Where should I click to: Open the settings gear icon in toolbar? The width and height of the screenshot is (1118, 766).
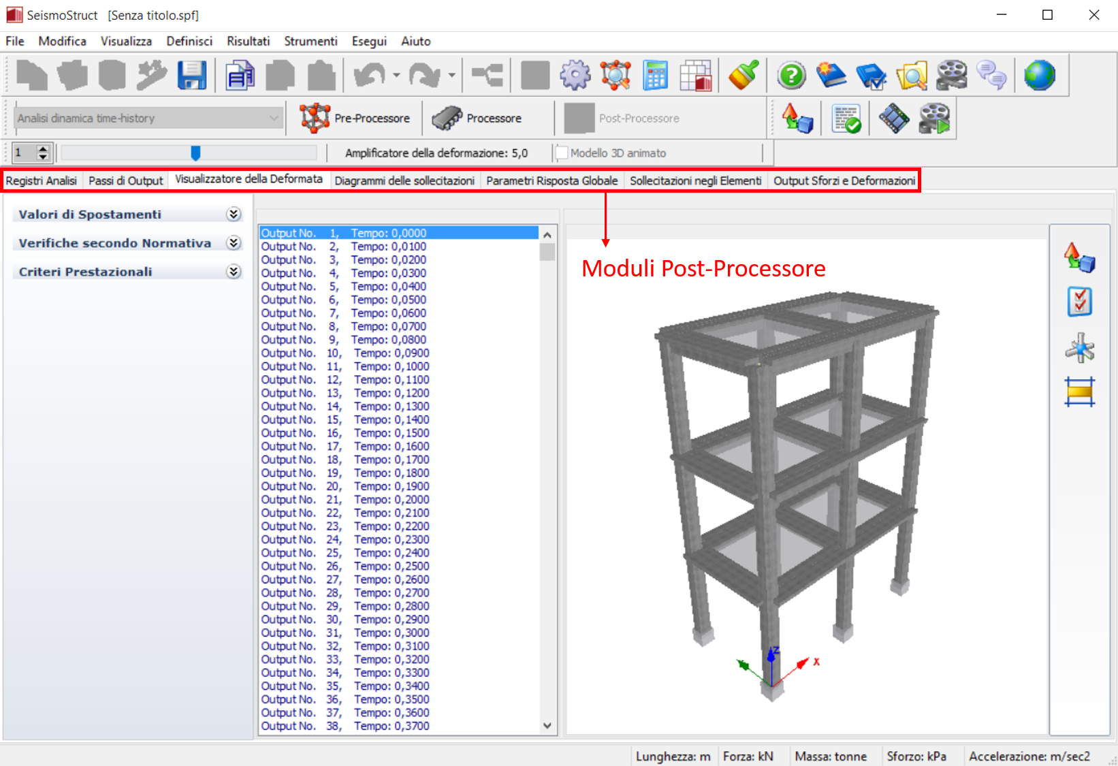tap(575, 76)
